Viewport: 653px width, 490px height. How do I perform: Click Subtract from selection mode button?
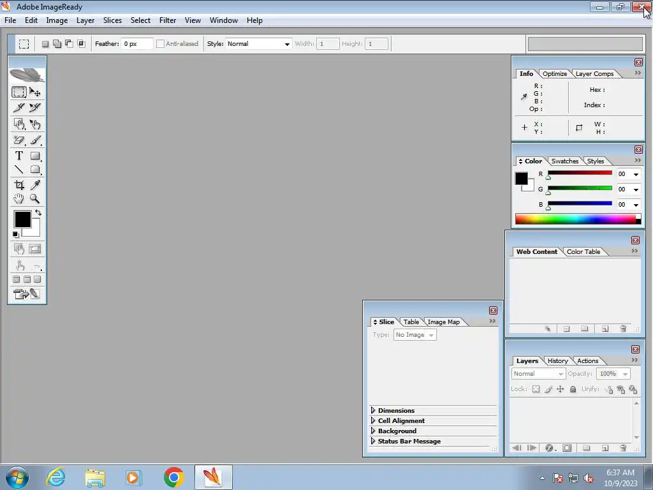69,44
